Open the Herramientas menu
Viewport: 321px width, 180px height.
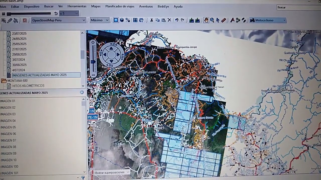[77, 6]
